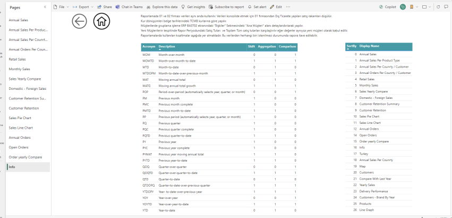Click Chat in Teams
Viewport: 452px width, 218px height.
tap(128, 7)
